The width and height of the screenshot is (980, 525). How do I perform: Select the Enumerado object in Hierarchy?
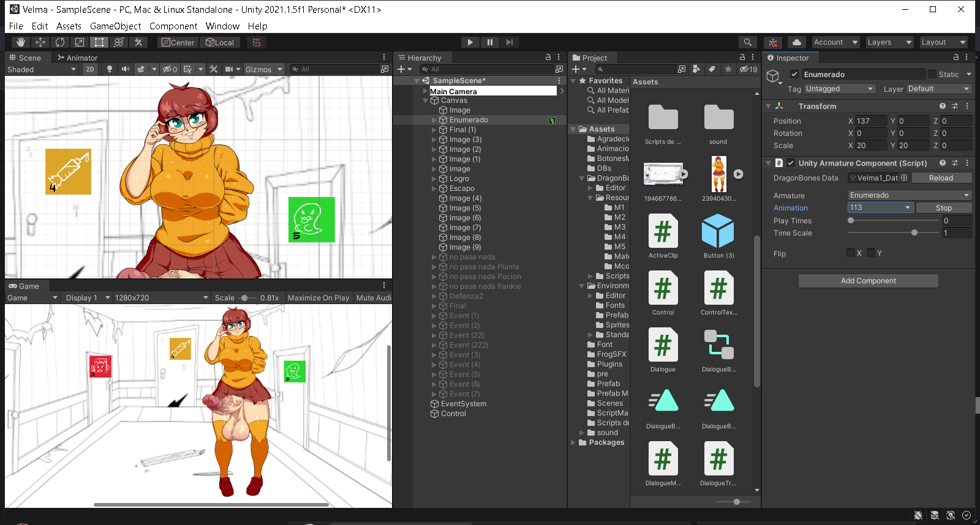(x=469, y=120)
